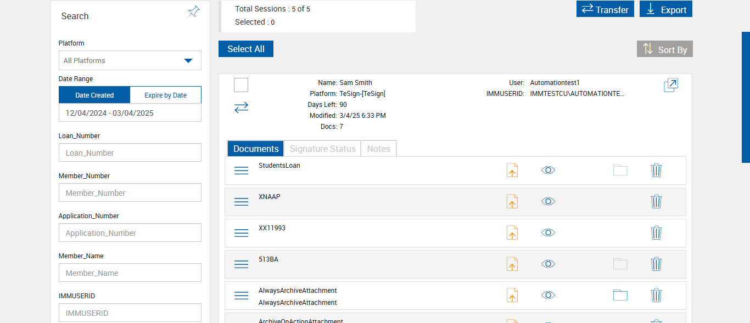Open Sam Smith session in new window

671,86
